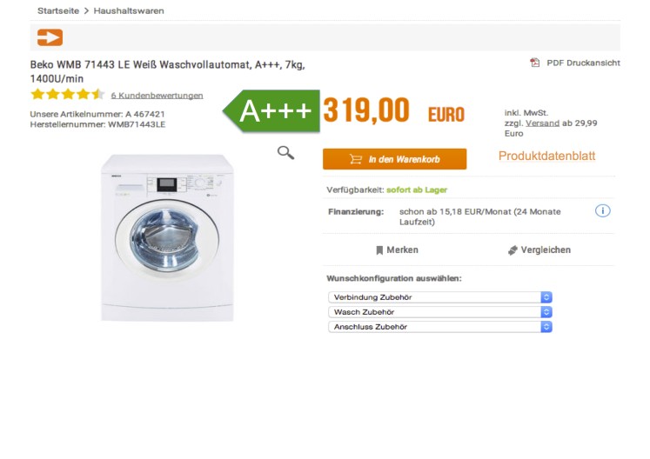Screen dimensions: 650x459
Task: Click the magnifier zoom icon above product image
Action: click(x=285, y=153)
